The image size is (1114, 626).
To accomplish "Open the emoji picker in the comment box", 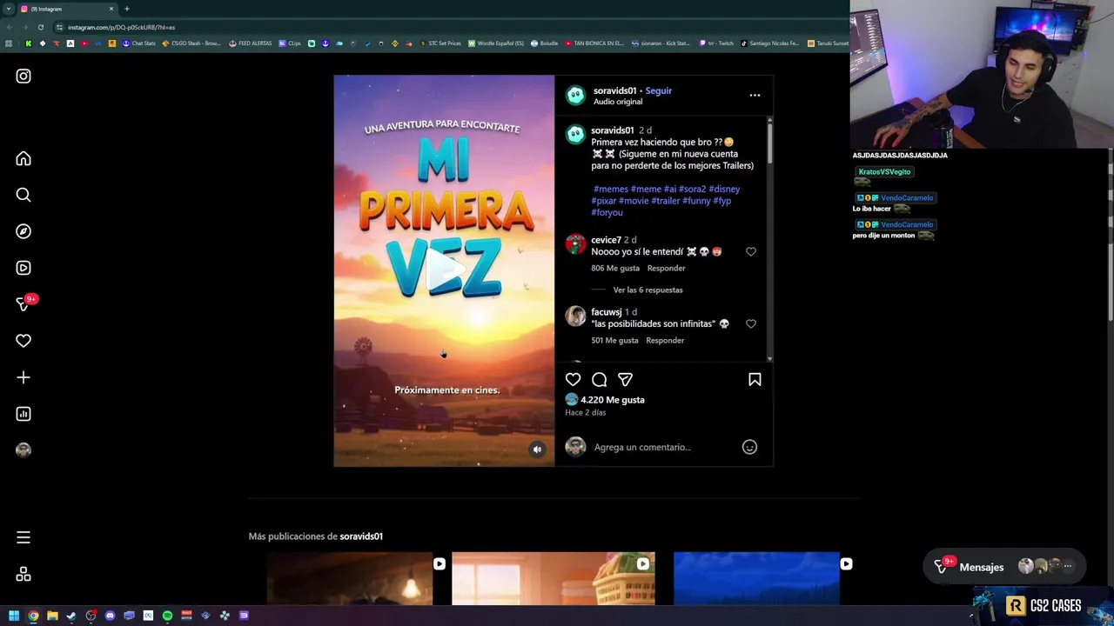I will coord(749,447).
